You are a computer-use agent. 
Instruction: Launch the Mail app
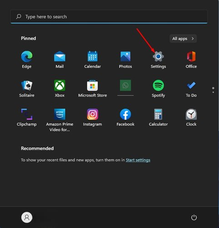tap(60, 60)
